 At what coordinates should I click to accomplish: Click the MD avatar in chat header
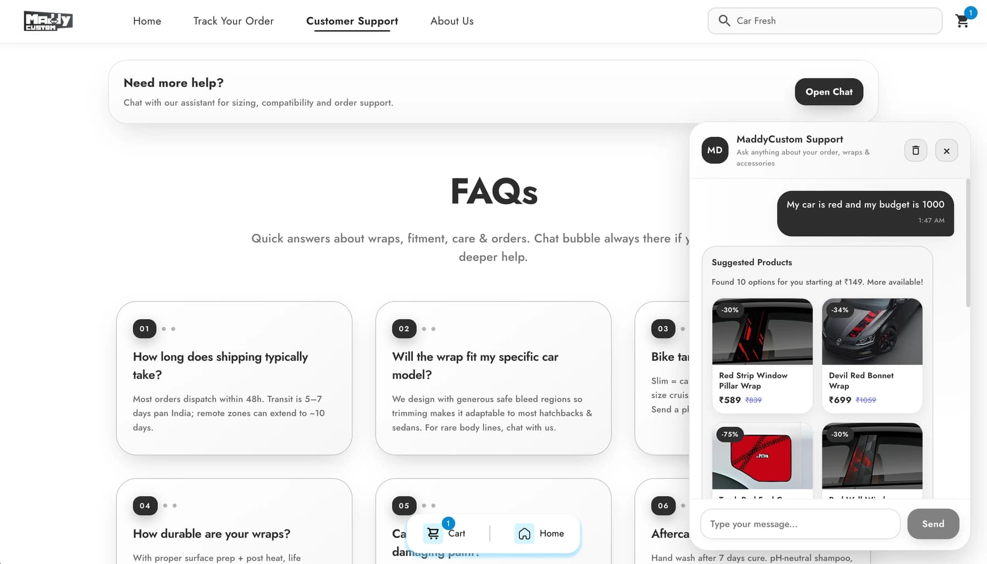point(715,150)
